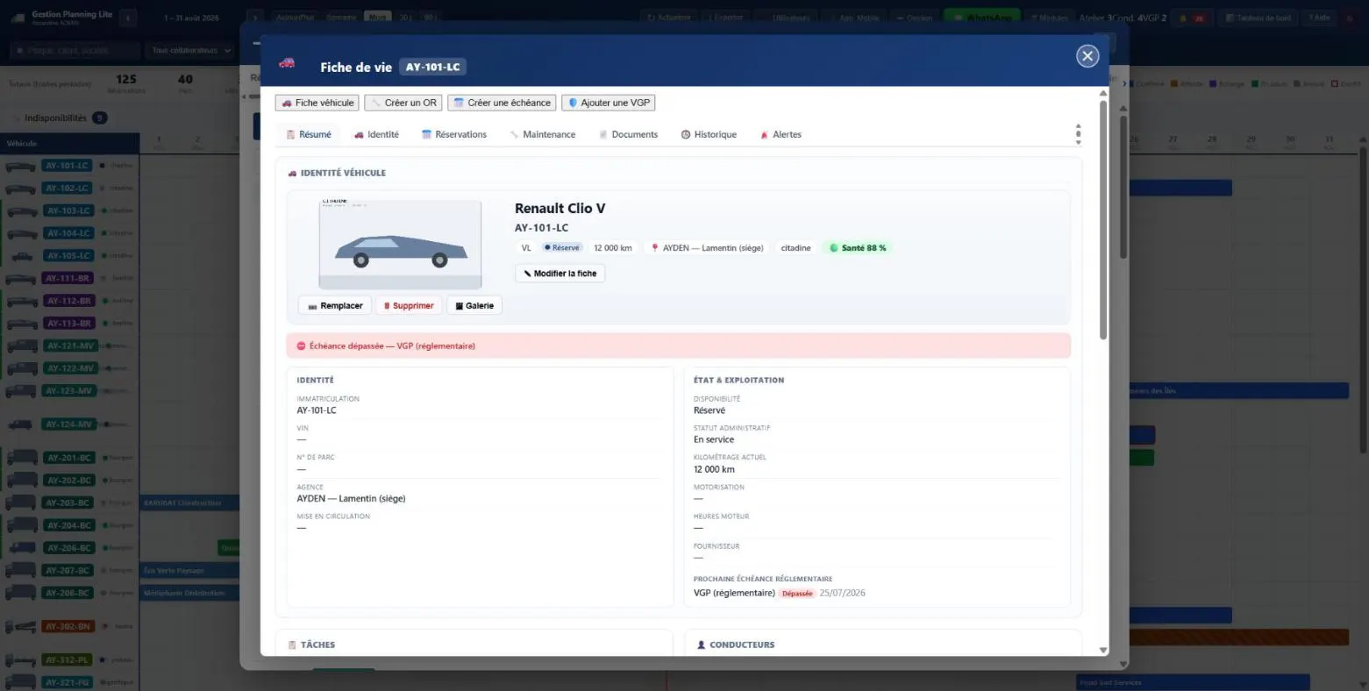Viewport: 1369px width, 691px height.
Task: Click Remplacer under the vehicle photo
Action: point(334,306)
